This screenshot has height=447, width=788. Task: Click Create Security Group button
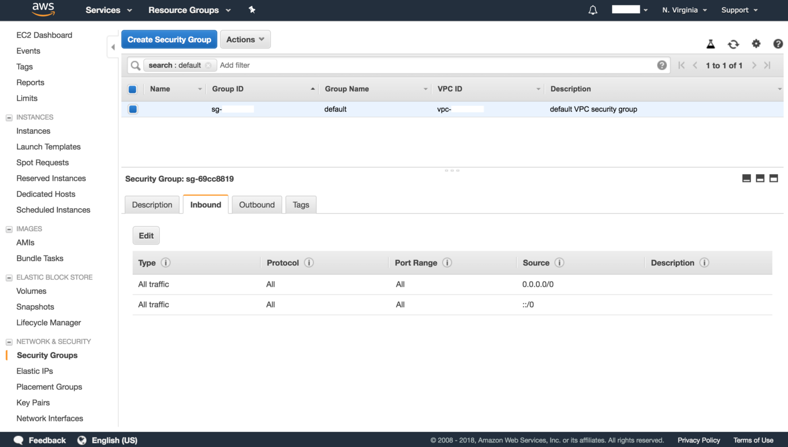pos(169,39)
